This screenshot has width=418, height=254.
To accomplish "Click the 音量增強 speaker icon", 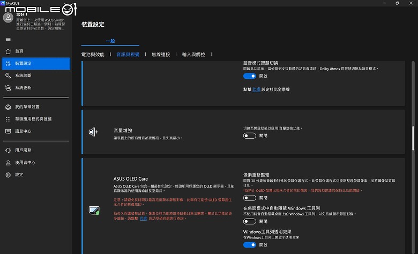I will point(93,132).
